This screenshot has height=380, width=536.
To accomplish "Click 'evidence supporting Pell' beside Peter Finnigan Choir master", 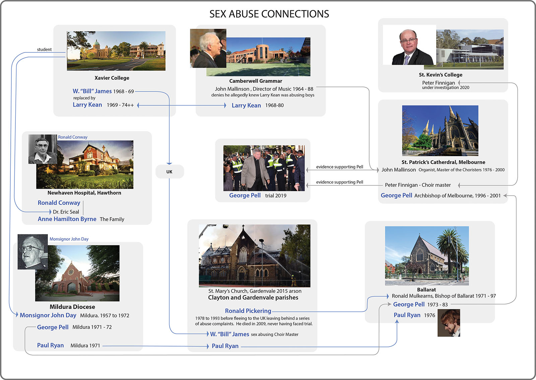I will click(x=340, y=182).
